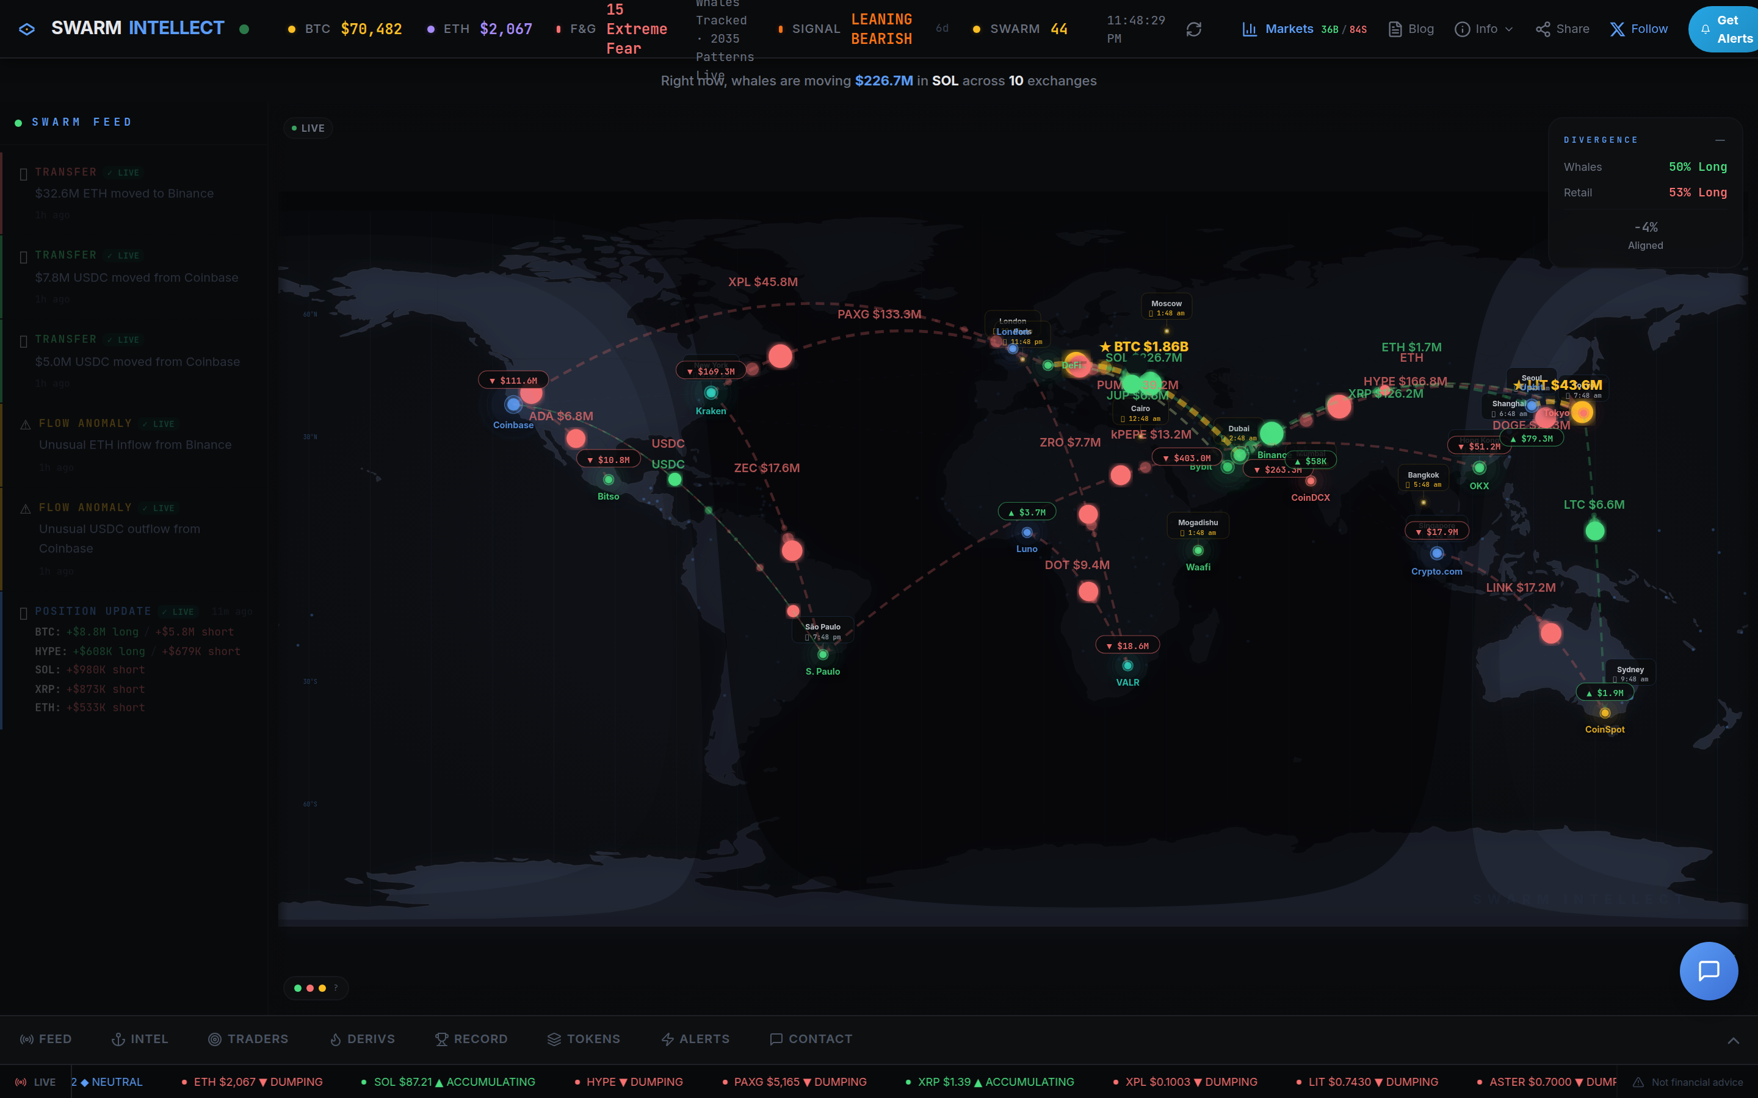The width and height of the screenshot is (1758, 1098).
Task: Collapse the bottom navigation bar chevron
Action: click(x=1734, y=1040)
